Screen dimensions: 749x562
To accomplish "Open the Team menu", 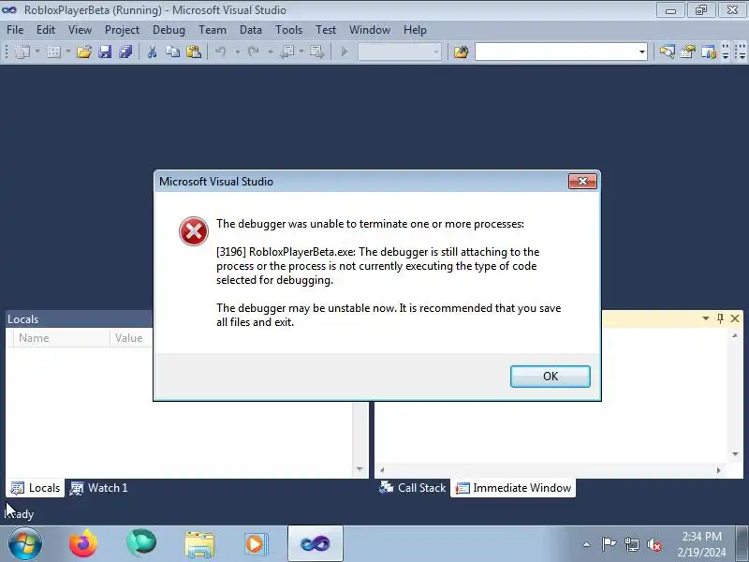I will 213,30.
